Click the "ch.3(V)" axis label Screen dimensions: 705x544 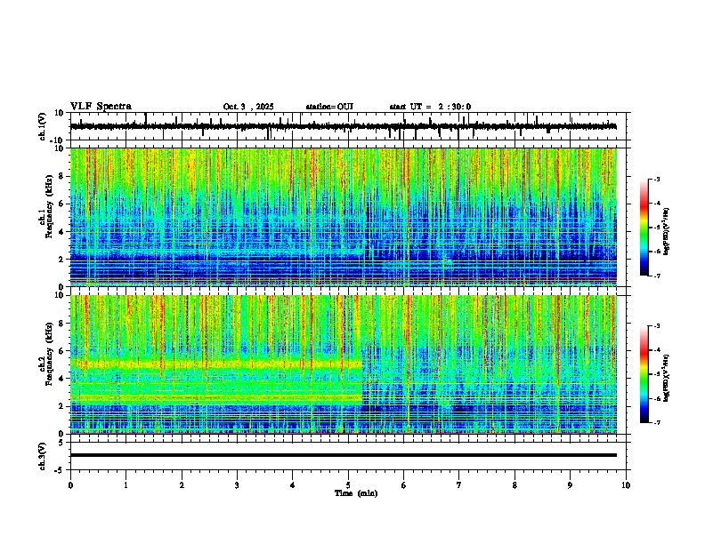point(42,456)
